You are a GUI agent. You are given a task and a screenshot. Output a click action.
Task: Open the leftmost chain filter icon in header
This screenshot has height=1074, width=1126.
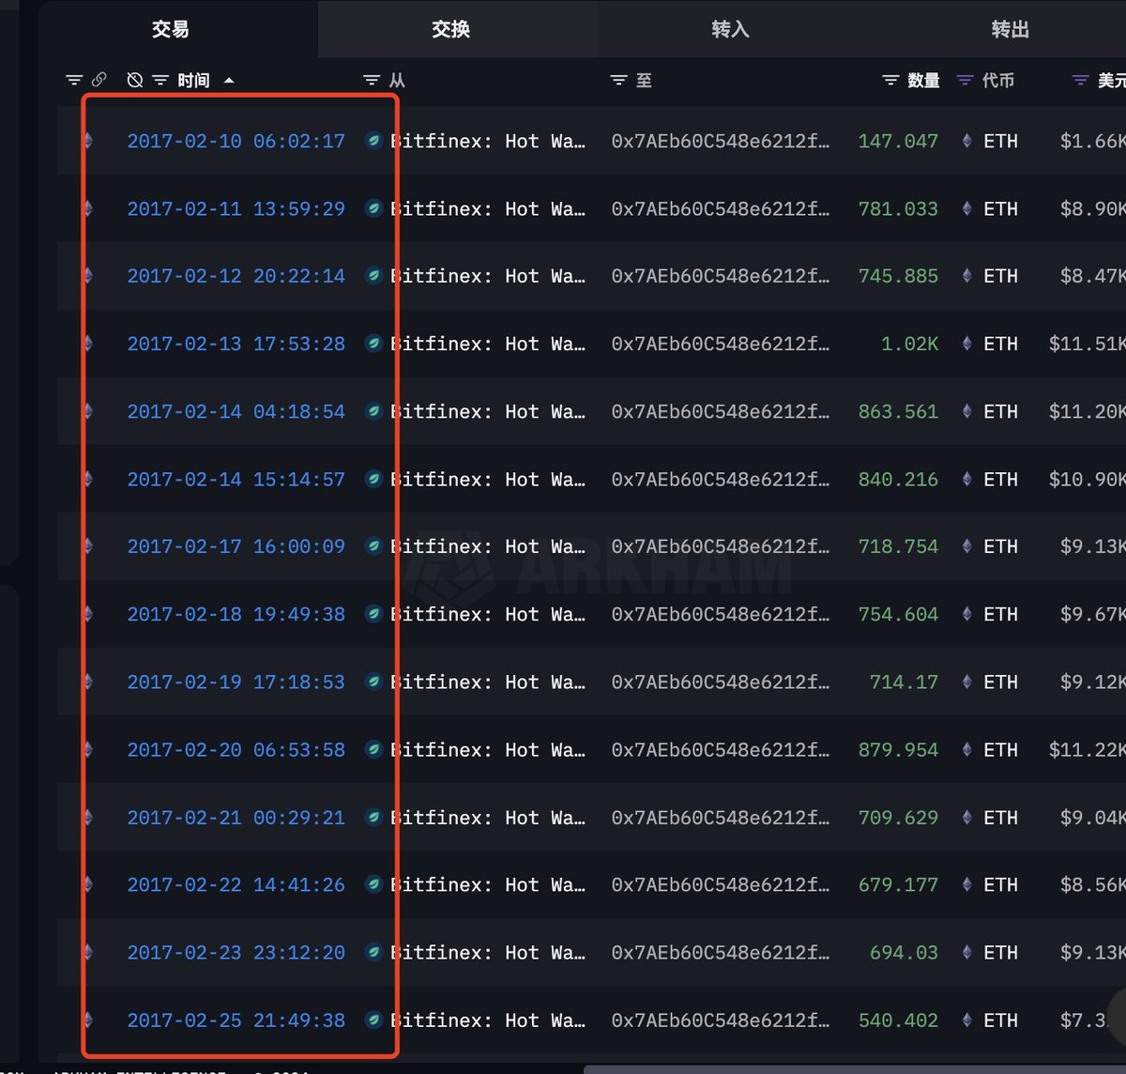point(74,81)
